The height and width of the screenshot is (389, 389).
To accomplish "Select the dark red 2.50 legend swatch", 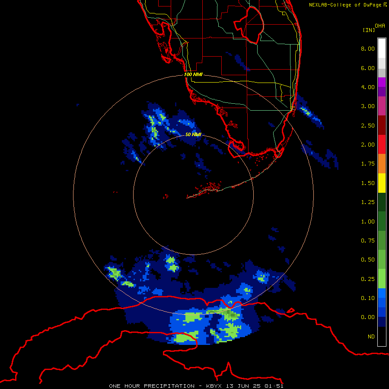I will [382, 125].
